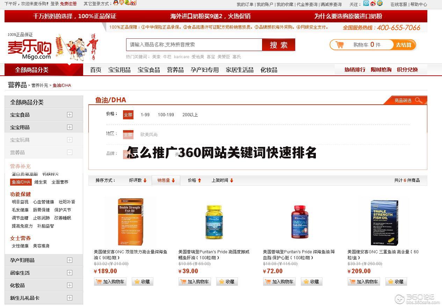This screenshot has width=442, height=306.
Task: Favorite the ¥209.00 Triple Strength product
Action: click(x=396, y=282)
